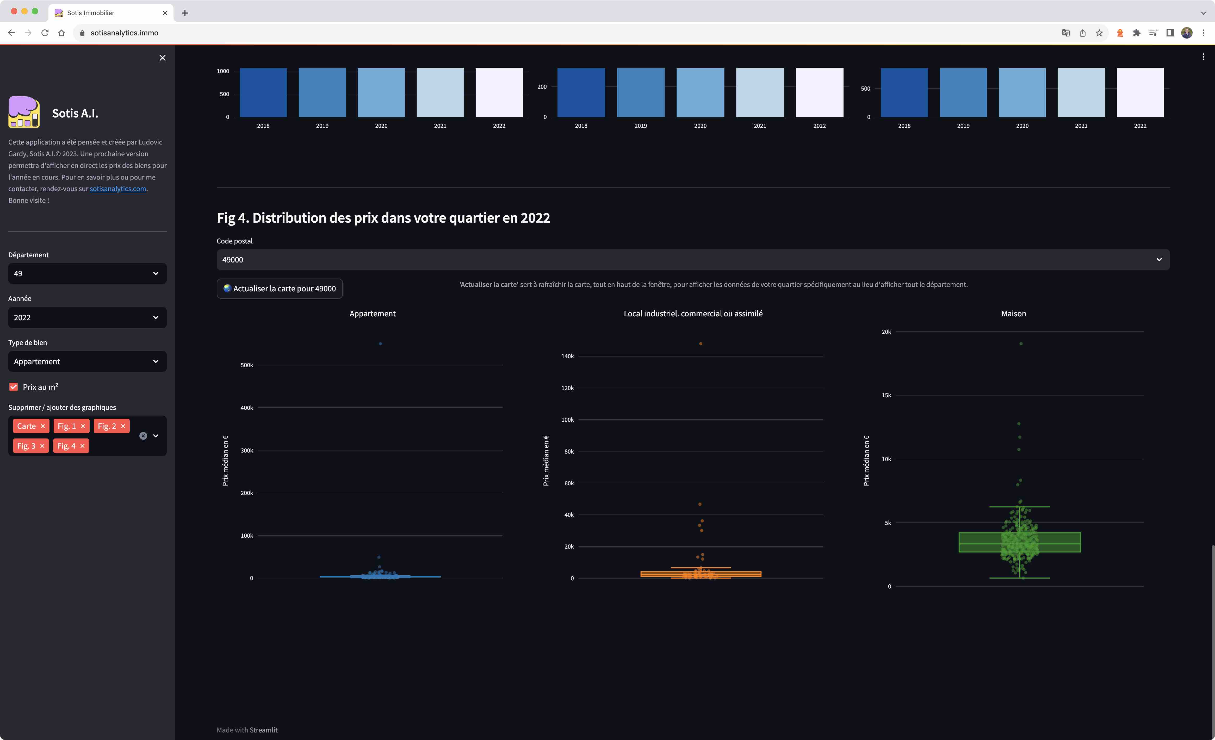
Task: Remove the Carte tag
Action: [43, 426]
